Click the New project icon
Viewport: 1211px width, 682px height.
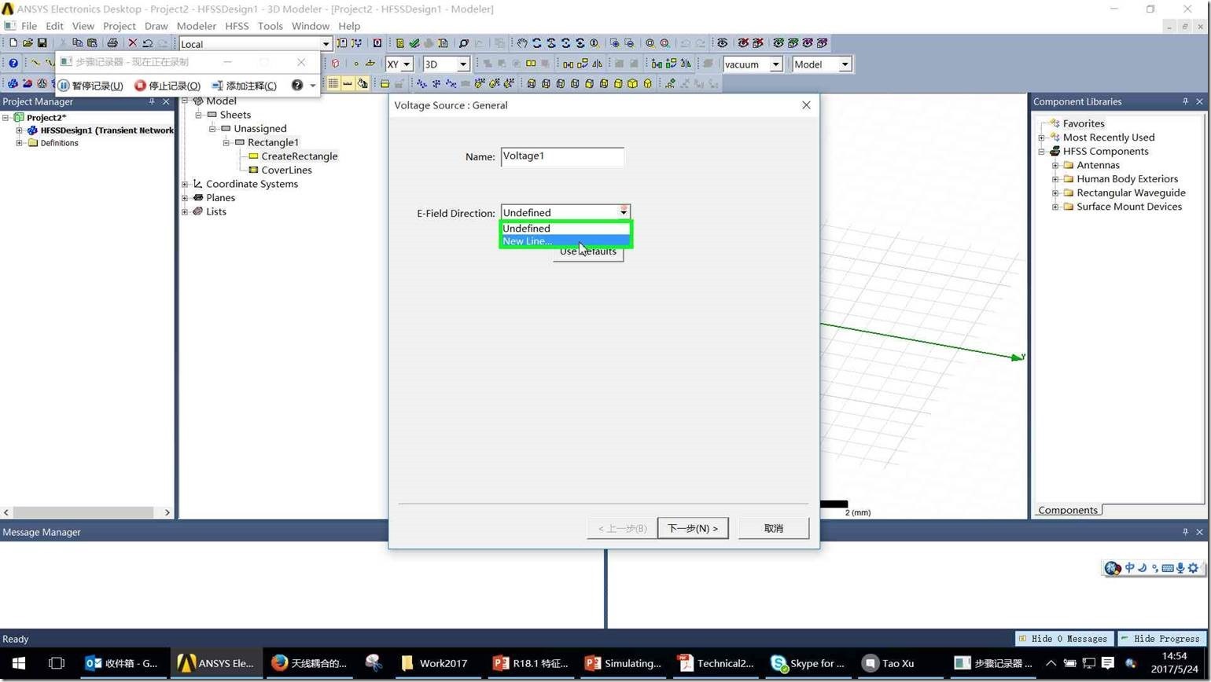13,43
